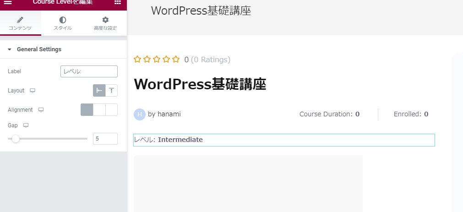The height and width of the screenshot is (212, 463).
Task: Switch to the スタイル tab
Action: (x=62, y=23)
